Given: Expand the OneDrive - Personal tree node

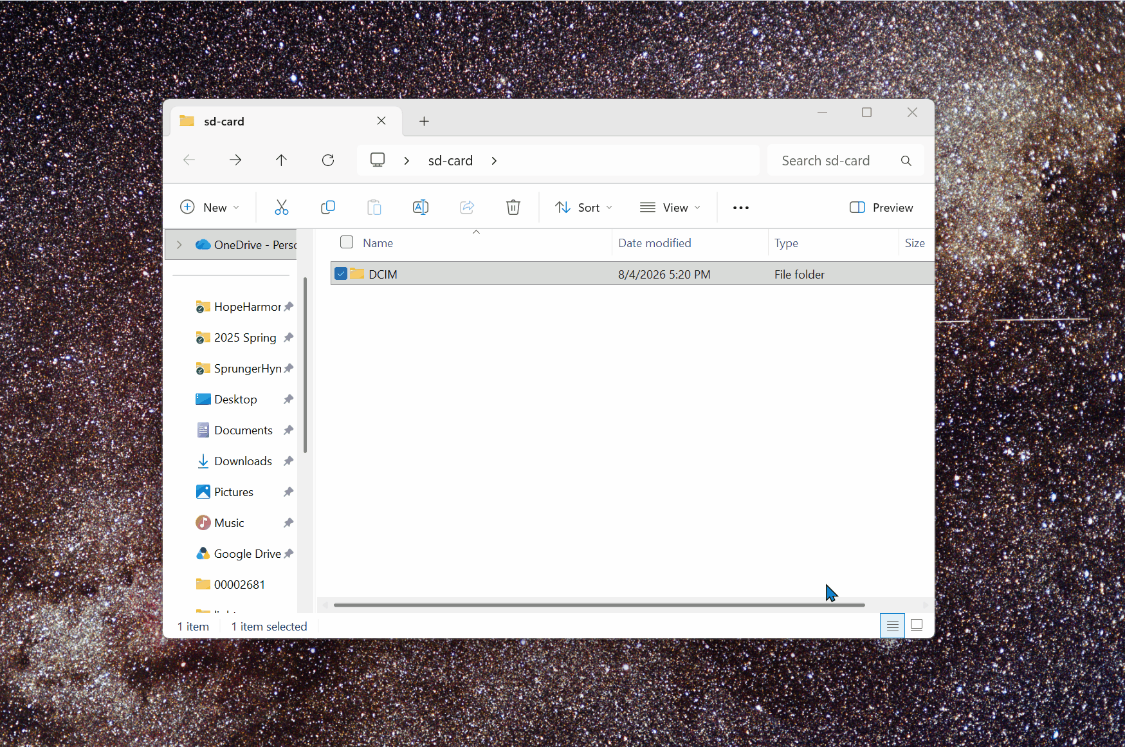Looking at the screenshot, I should pyautogui.click(x=179, y=244).
